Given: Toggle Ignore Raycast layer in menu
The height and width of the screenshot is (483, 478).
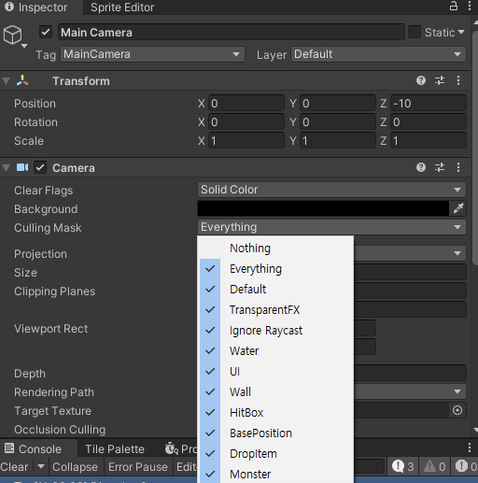Looking at the screenshot, I should (275, 330).
